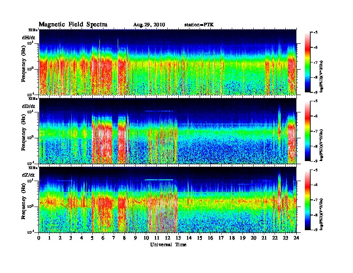Image resolution: width=353 pixels, height=273 pixels.
Task: Click the "-5" tick on dD/dt colorbar
Action: click(316, 101)
